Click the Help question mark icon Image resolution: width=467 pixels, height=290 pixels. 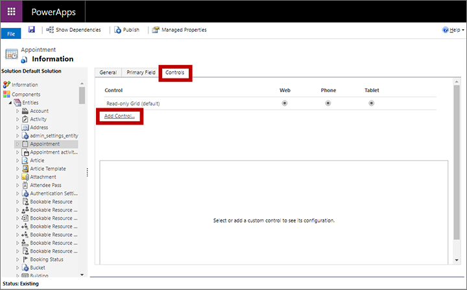coord(446,30)
